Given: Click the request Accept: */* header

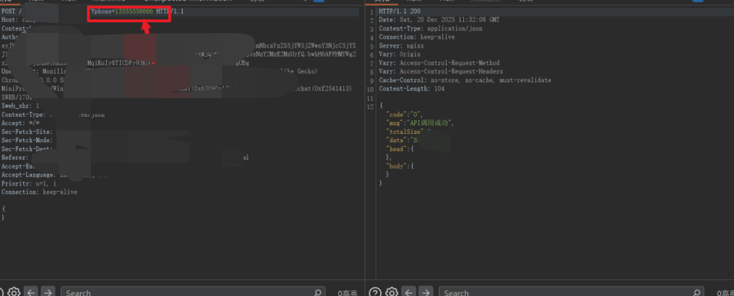Looking at the screenshot, I should tap(19, 124).
